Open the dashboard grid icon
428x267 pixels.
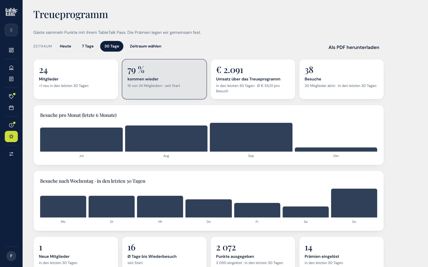click(11, 50)
